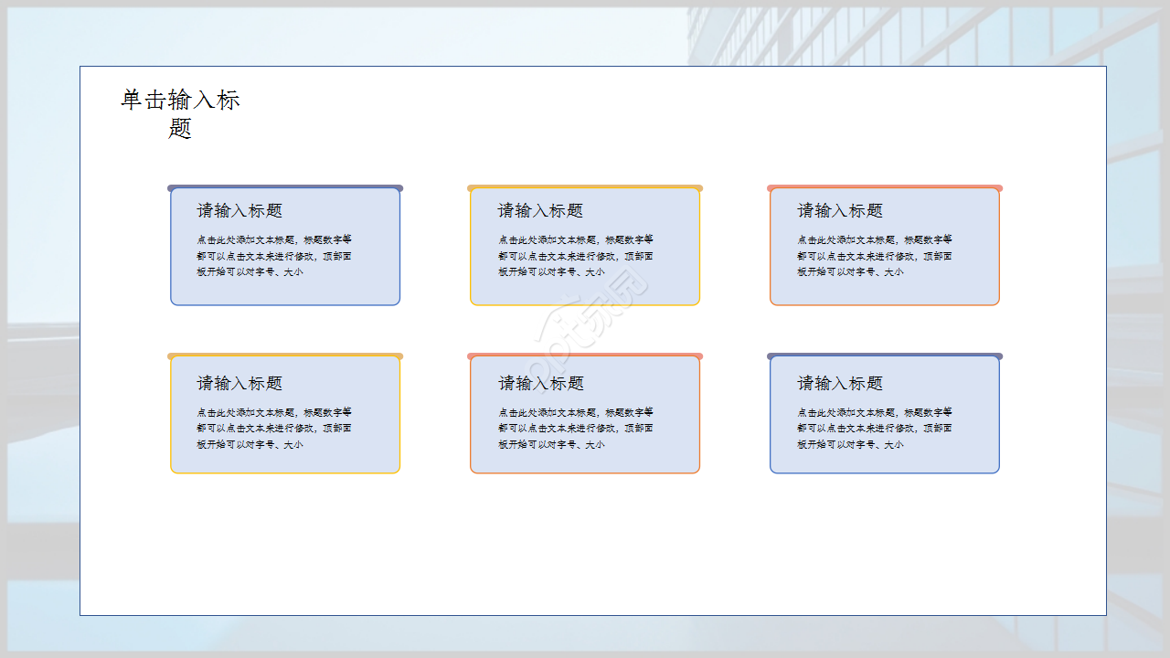This screenshot has width=1170, height=658.
Task: Click the yellow accent bar above the top-middle card
Action: click(x=585, y=186)
